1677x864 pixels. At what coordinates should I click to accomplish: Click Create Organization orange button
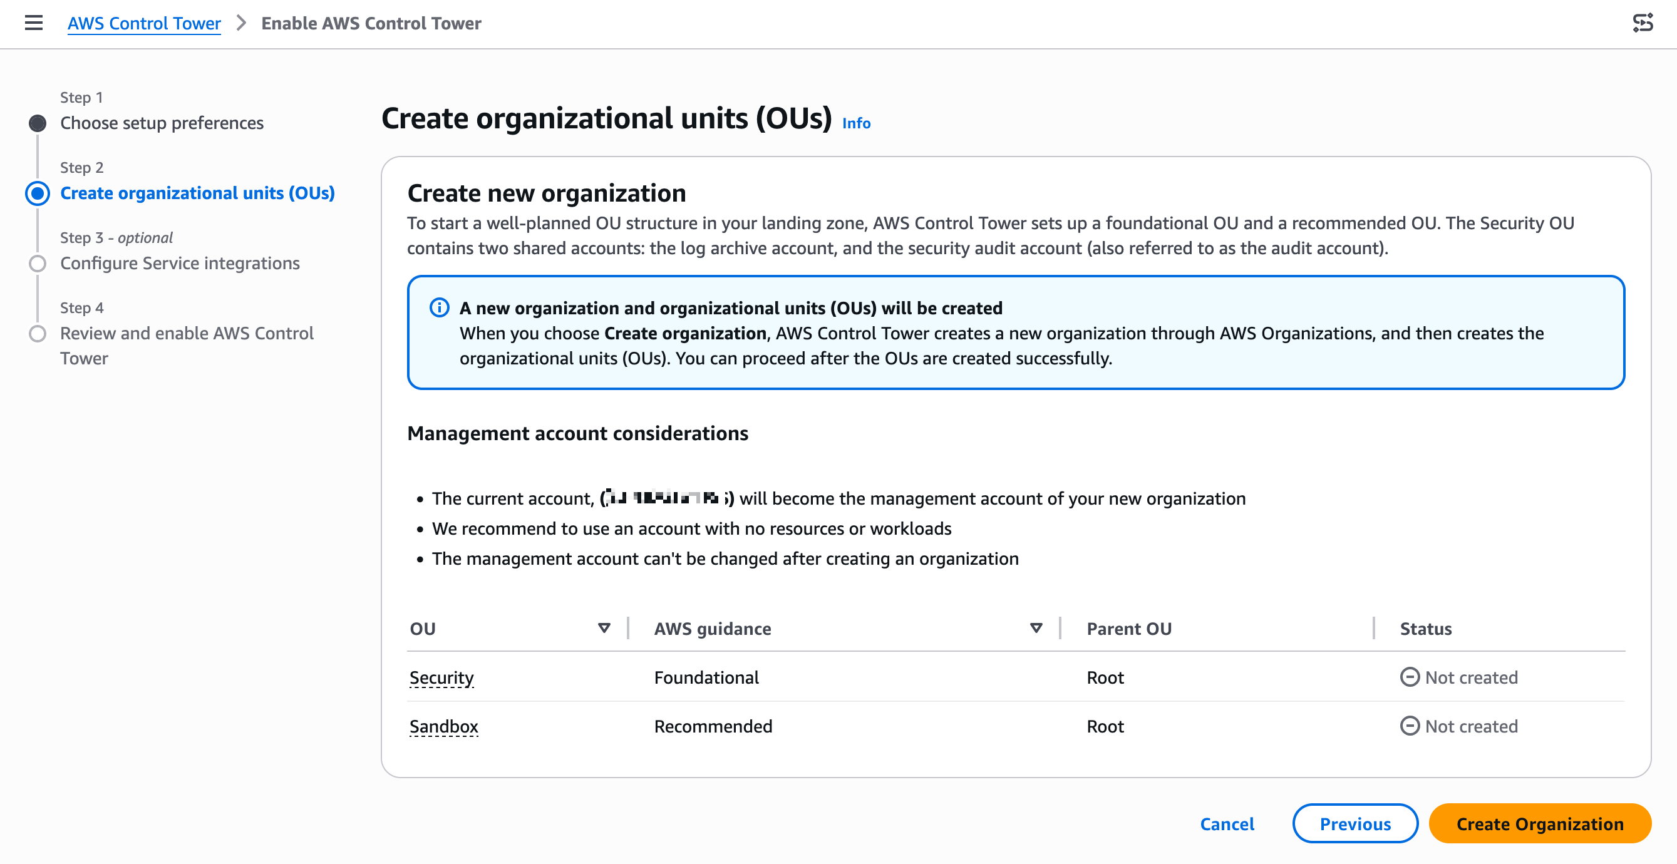tap(1539, 824)
